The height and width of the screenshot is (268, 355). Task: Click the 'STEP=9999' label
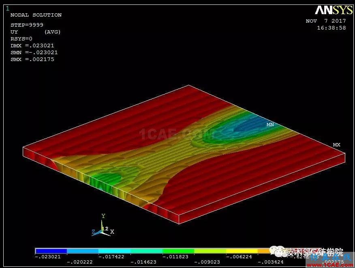pos(27,25)
